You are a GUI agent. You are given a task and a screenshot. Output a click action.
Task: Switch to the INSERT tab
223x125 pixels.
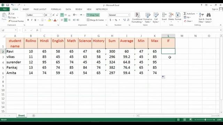26,9
